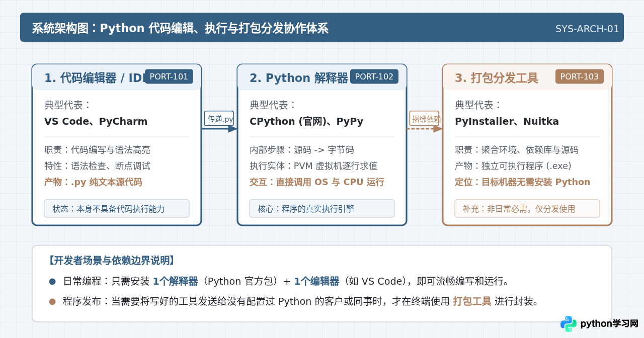Click 产物：.py 纯文本源代码
The height and width of the screenshot is (338, 644).
pyautogui.click(x=93, y=182)
